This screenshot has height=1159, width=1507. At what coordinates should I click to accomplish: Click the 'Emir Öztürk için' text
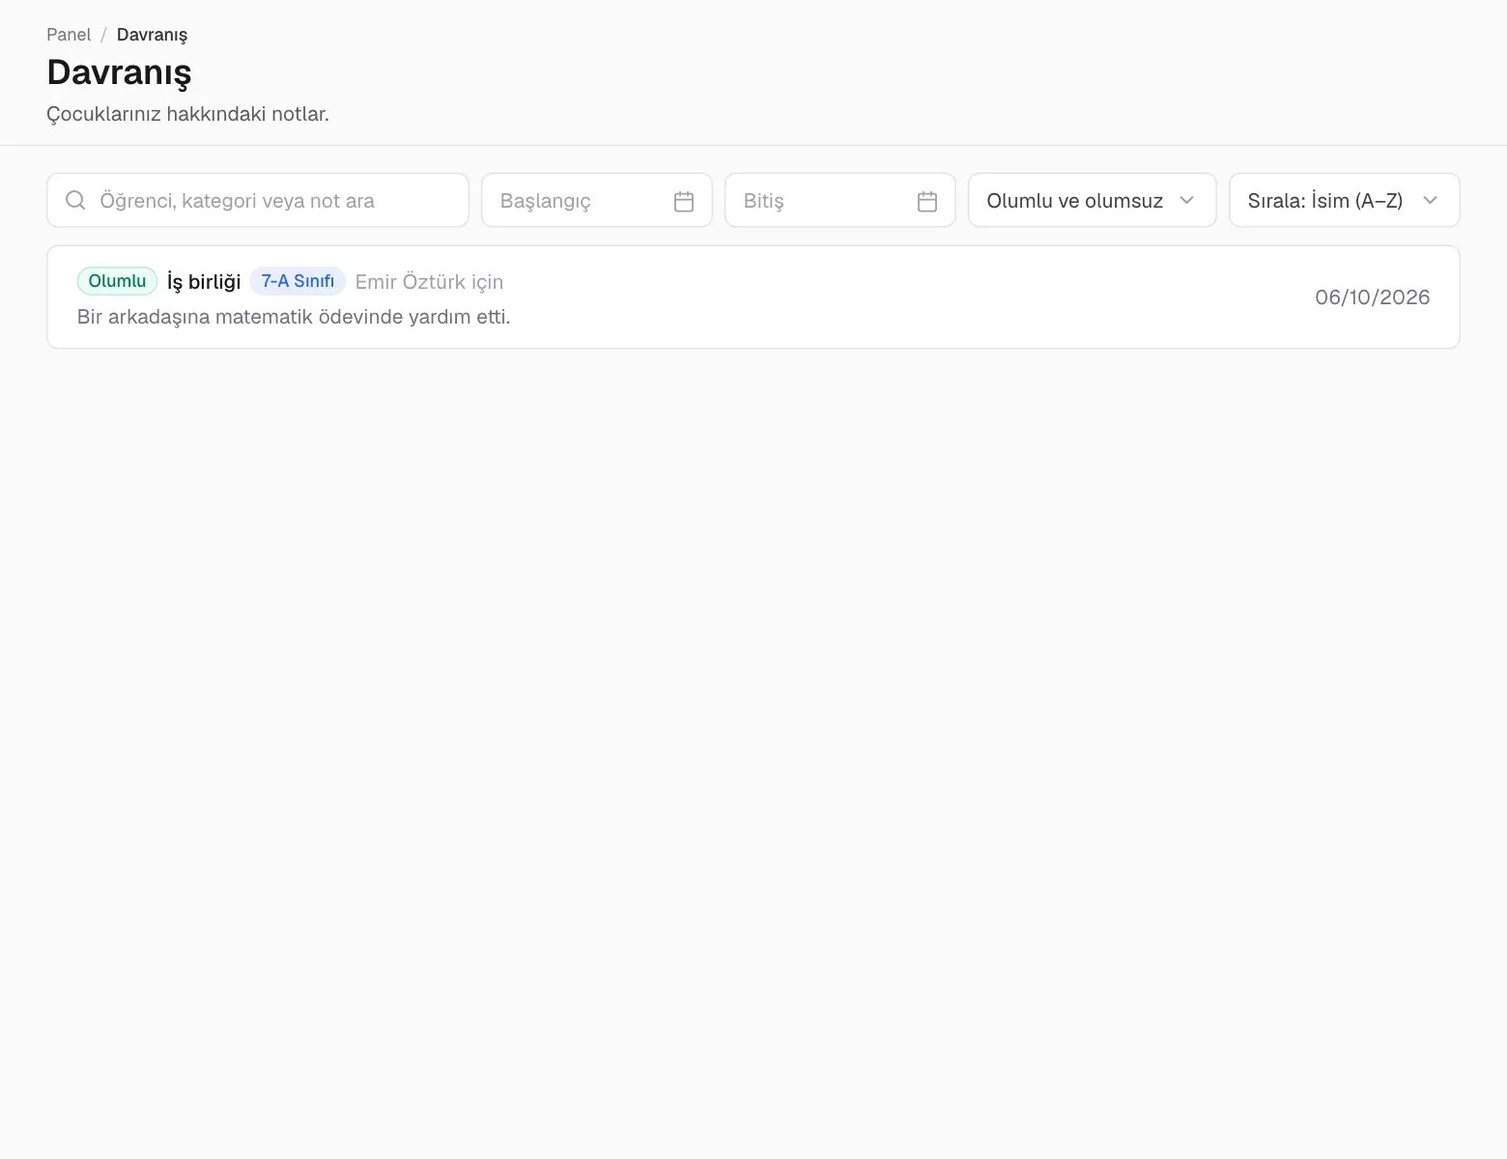click(x=429, y=282)
